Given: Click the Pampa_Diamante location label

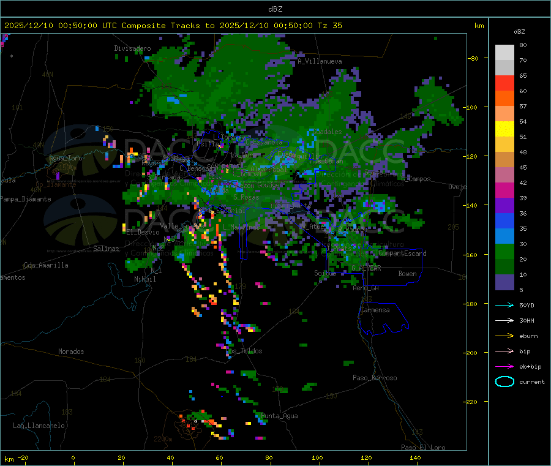Looking at the screenshot, I should 26,199.
